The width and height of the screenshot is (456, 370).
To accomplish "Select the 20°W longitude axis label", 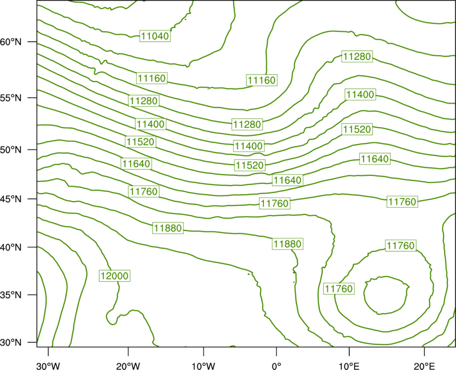I will point(128,366).
